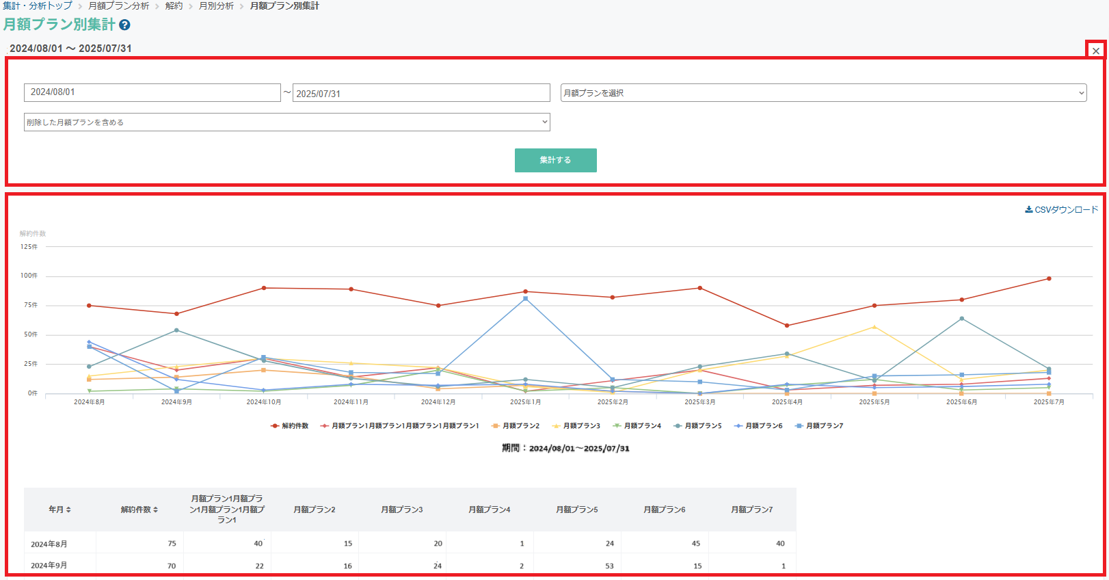1109x580 pixels.
Task: Download chart data via the CSVダウンロード link
Action: (1062, 210)
